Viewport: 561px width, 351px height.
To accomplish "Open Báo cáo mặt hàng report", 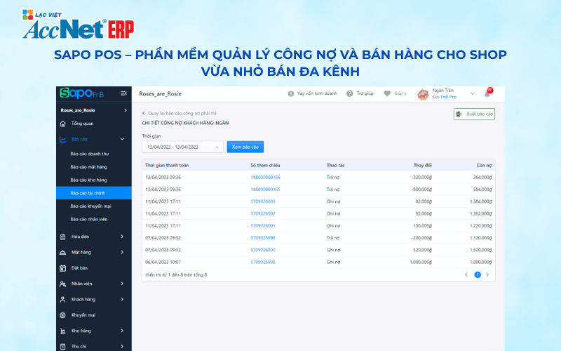I will point(89,167).
